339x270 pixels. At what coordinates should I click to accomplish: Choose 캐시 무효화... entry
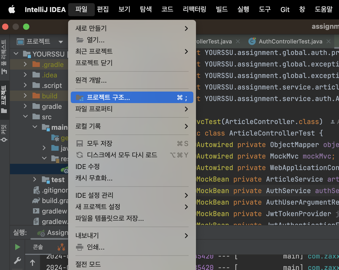click(x=132, y=178)
